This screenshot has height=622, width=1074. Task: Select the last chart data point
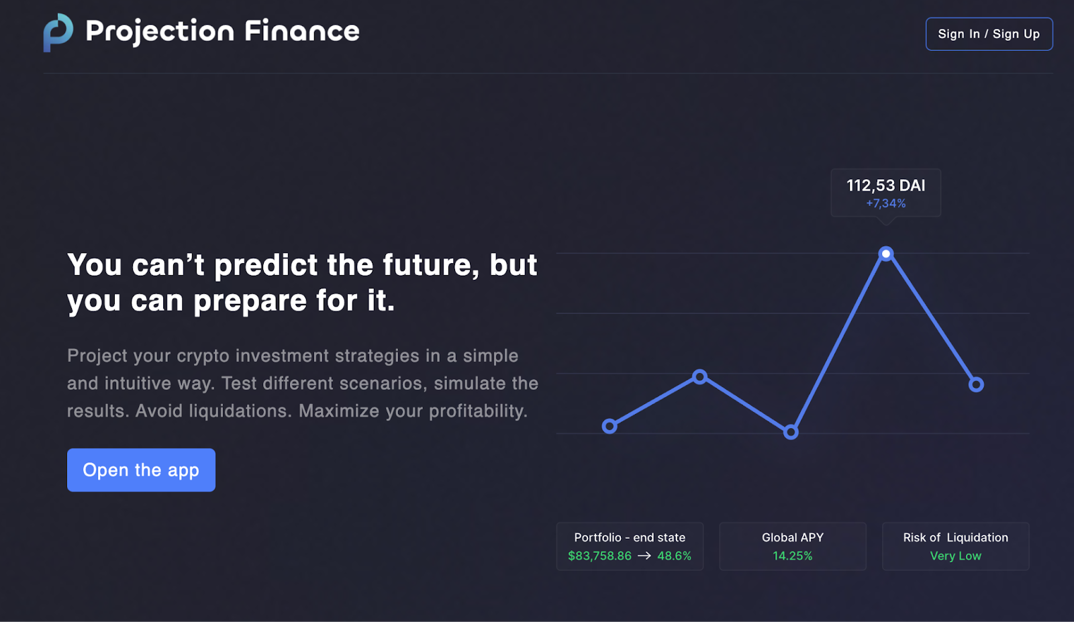point(976,384)
